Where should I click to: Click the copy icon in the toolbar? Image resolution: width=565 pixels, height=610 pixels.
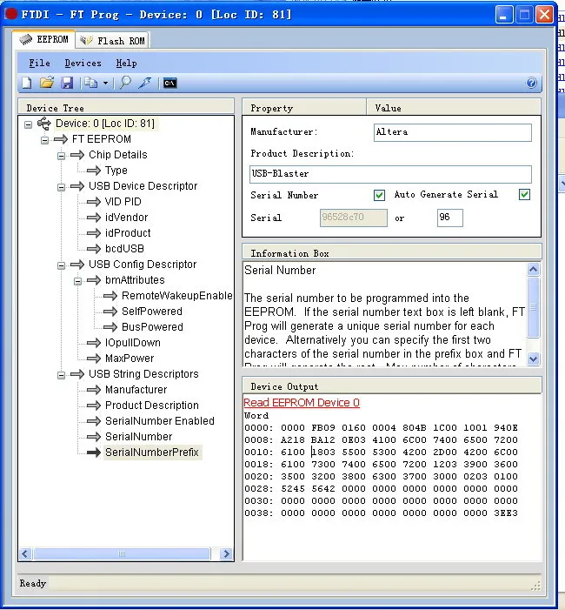pos(91,83)
